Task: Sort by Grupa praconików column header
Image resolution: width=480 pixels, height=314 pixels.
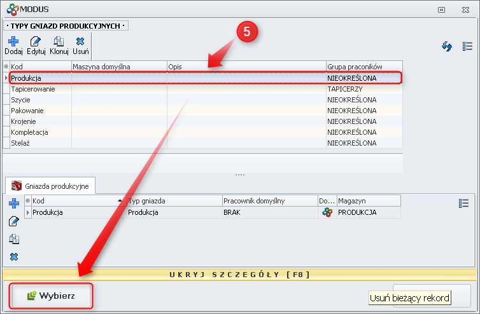Action: point(364,66)
